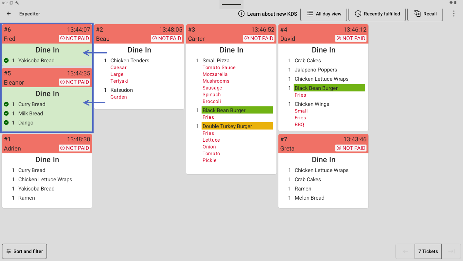Select Yakisoba Bread on Adrien's ticket
This screenshot has width=463, height=261.
click(36, 189)
